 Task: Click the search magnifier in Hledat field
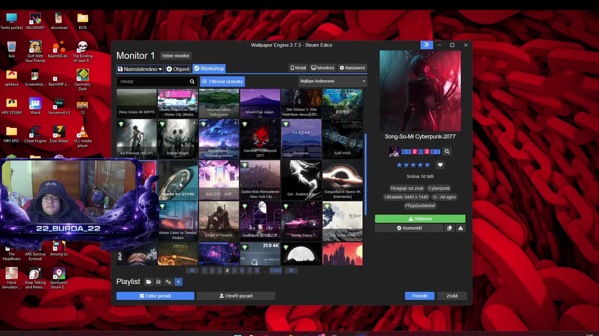192,81
